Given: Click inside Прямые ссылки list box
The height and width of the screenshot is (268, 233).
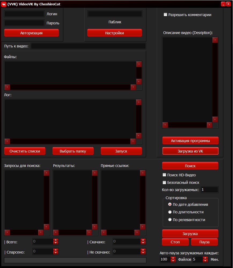Looking at the screenshot, I should tap(120, 200).
